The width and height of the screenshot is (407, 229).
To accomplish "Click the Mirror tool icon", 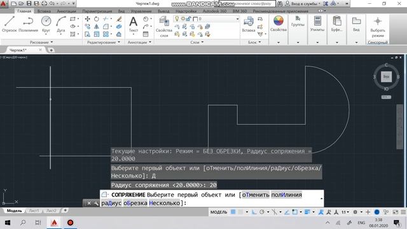I will (97, 27).
